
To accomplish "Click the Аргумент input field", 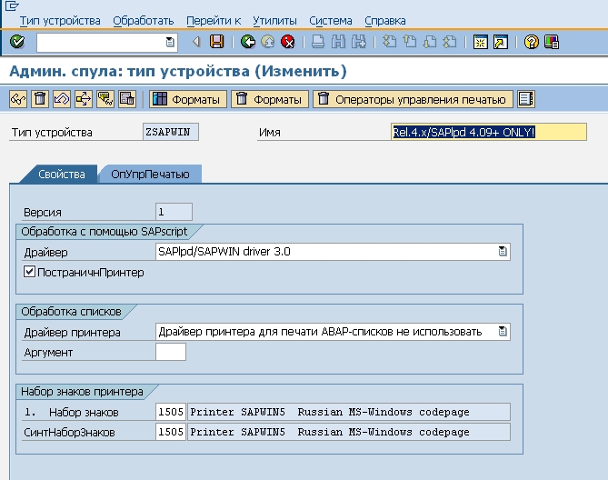I will [x=171, y=352].
